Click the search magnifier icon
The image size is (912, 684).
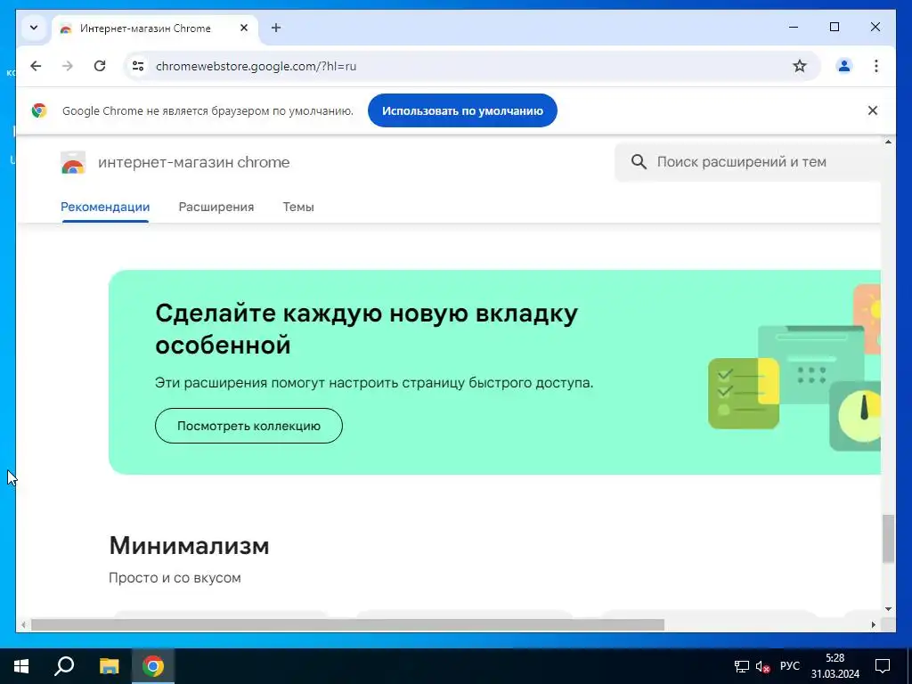click(639, 162)
